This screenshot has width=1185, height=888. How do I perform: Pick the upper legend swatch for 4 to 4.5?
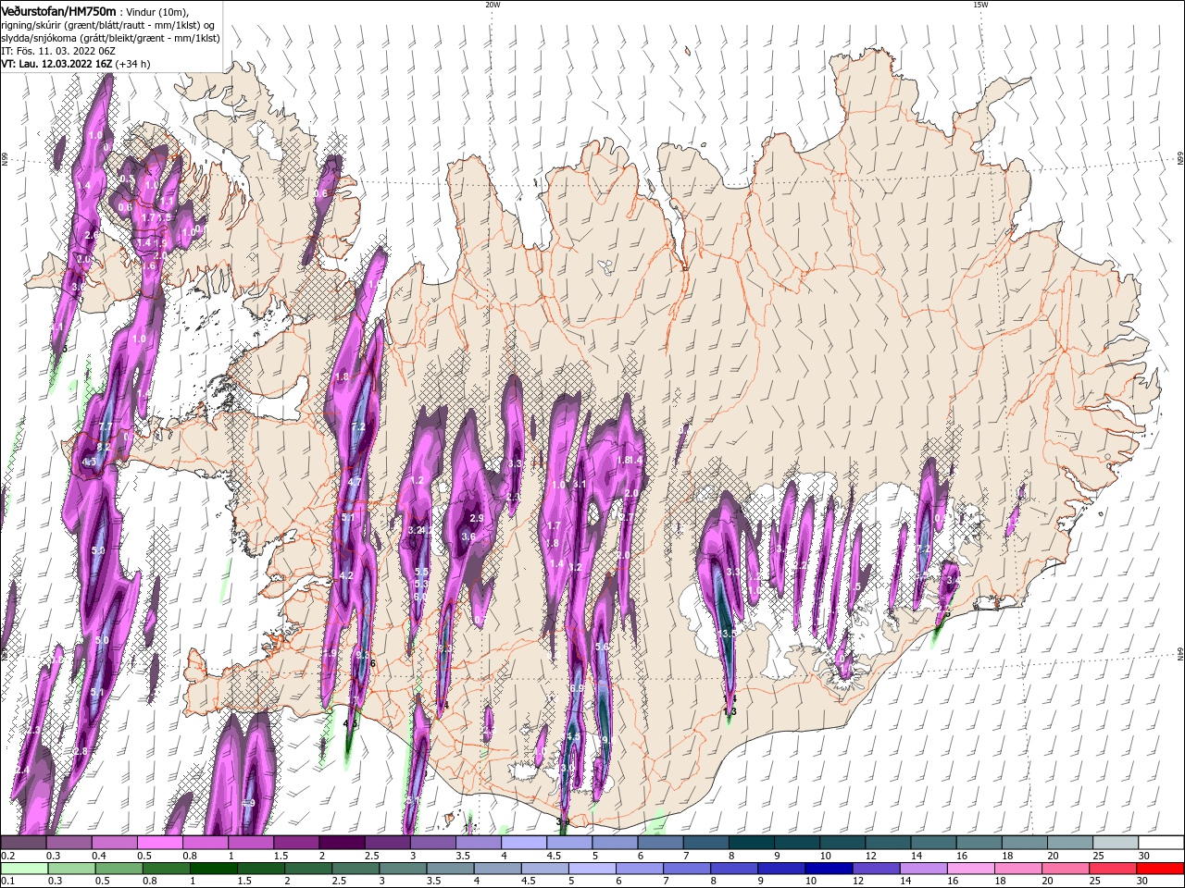523,843
